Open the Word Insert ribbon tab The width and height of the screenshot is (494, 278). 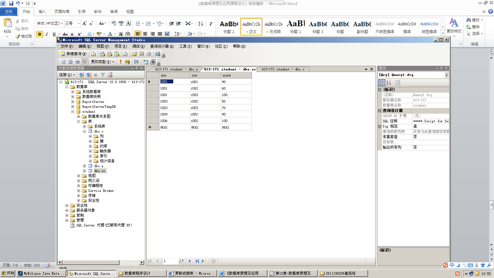(42, 12)
